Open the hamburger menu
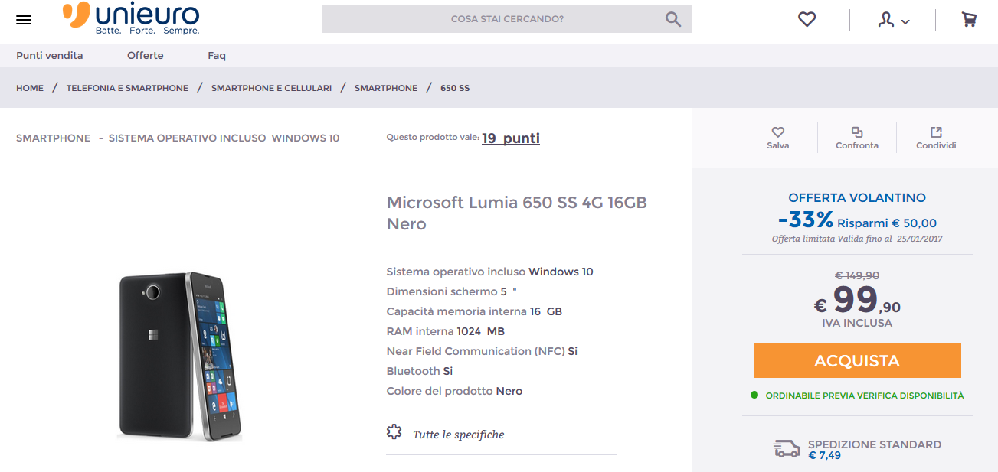The image size is (998, 472). click(24, 20)
